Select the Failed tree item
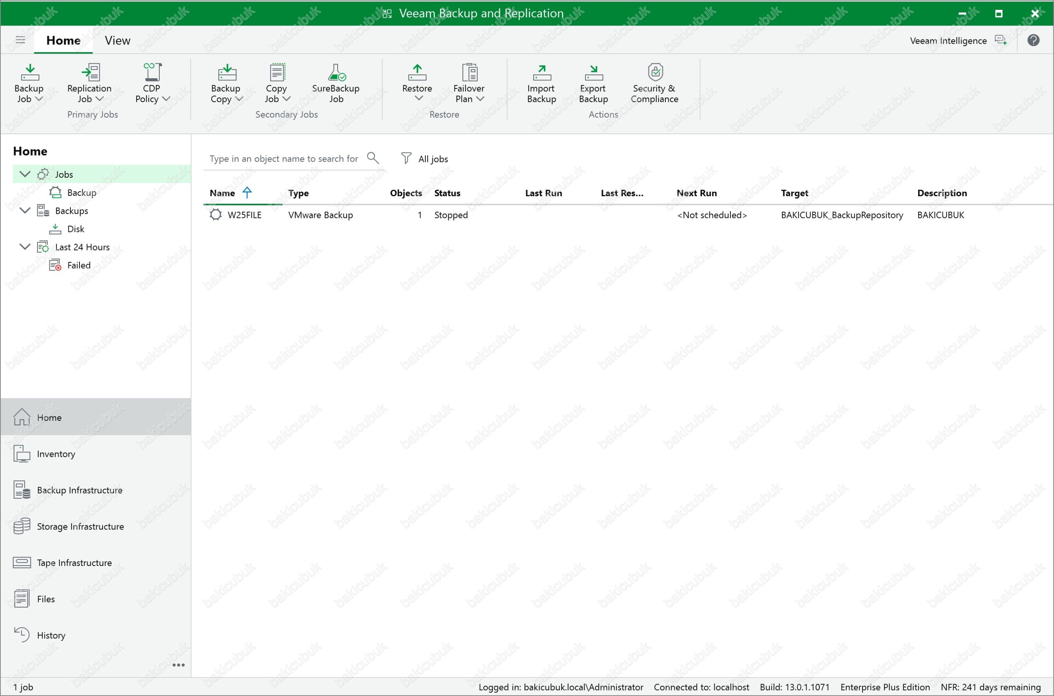1054x696 pixels. point(79,265)
